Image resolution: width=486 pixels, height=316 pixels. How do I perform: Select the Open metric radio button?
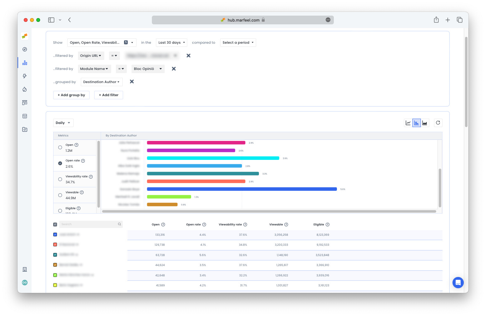coord(60,147)
